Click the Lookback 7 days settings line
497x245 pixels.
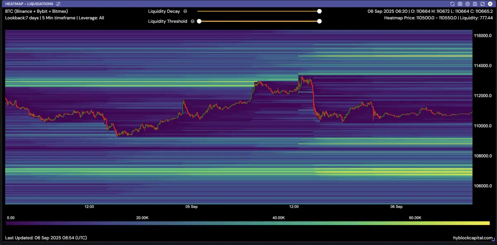55,18
